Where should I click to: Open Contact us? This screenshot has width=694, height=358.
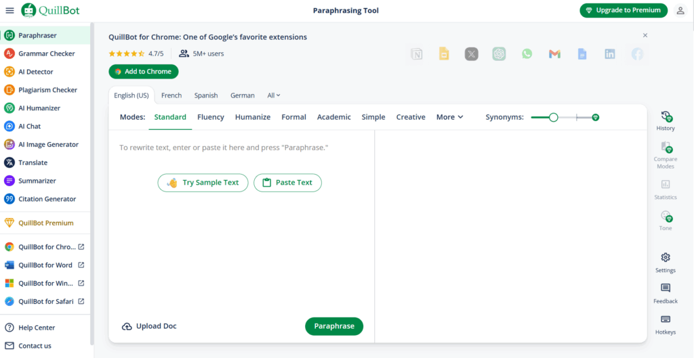tap(45, 346)
